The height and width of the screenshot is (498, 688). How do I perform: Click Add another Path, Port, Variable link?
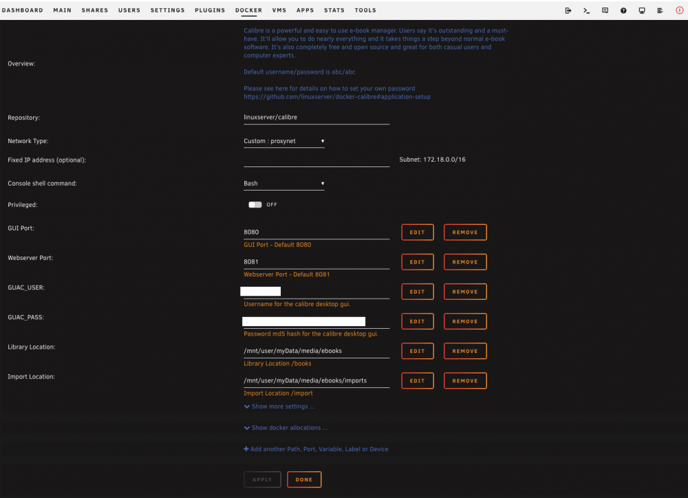pos(319,449)
